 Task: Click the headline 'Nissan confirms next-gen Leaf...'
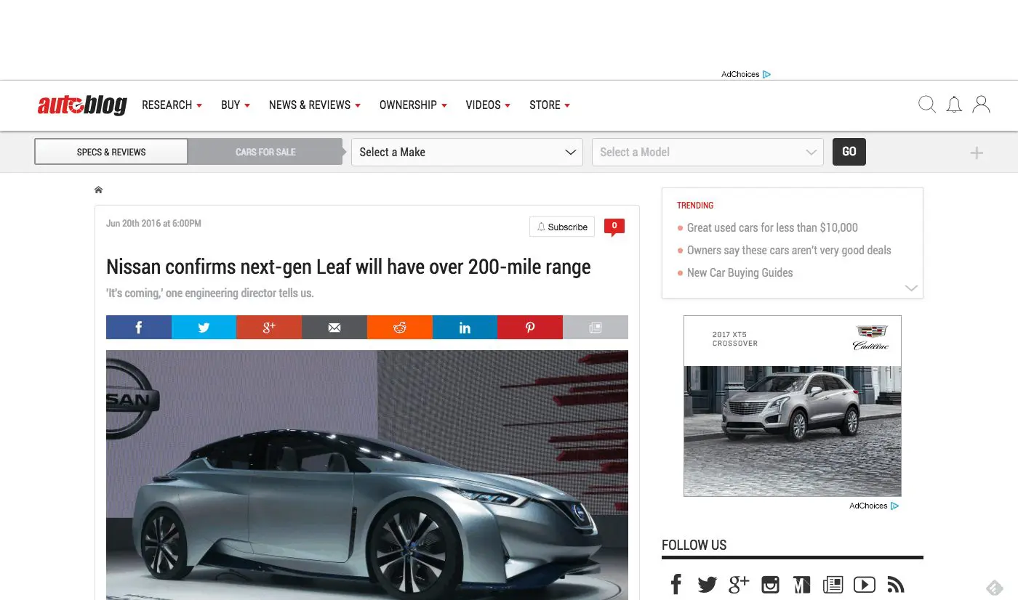point(348,267)
